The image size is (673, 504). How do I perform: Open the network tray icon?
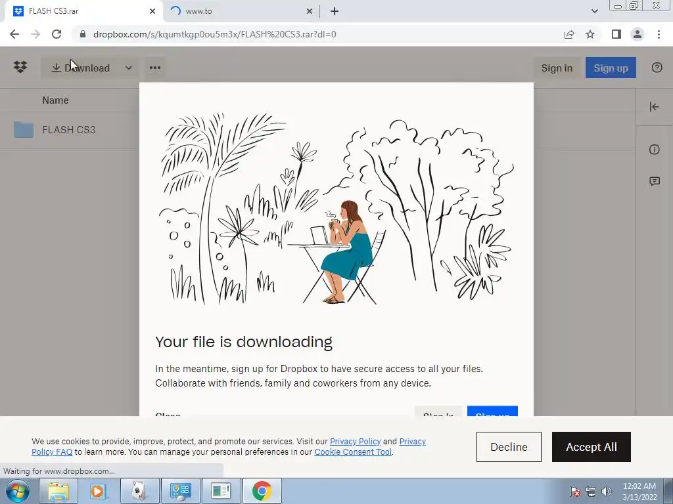(591, 492)
